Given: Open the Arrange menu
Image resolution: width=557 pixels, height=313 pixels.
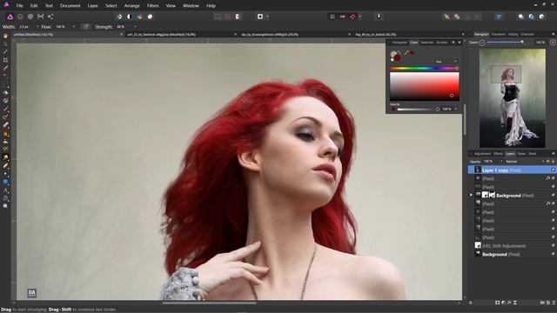Looking at the screenshot, I should click(x=131, y=6).
